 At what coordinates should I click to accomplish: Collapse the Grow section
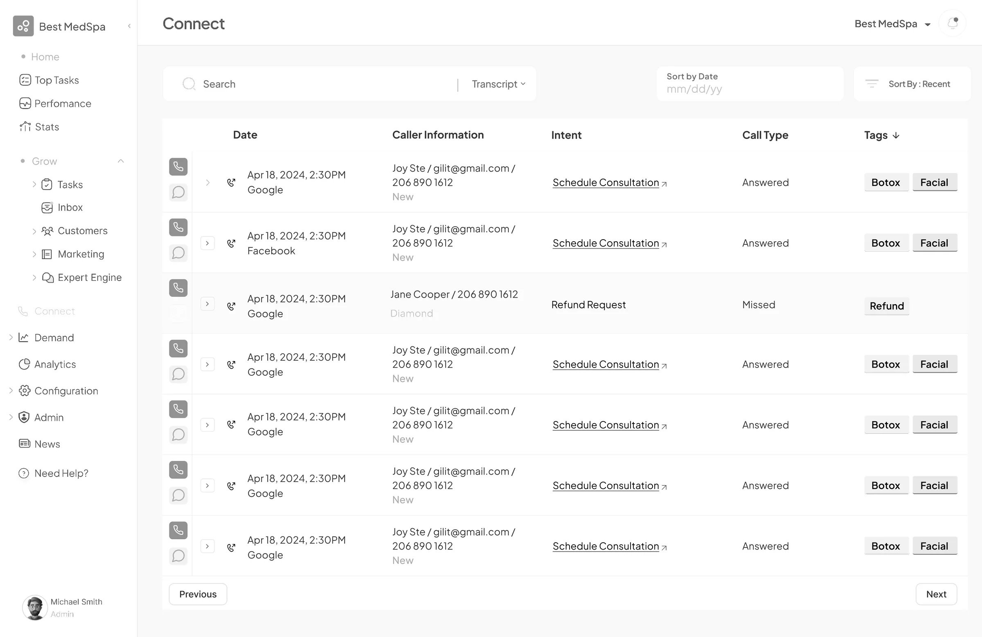tap(121, 161)
